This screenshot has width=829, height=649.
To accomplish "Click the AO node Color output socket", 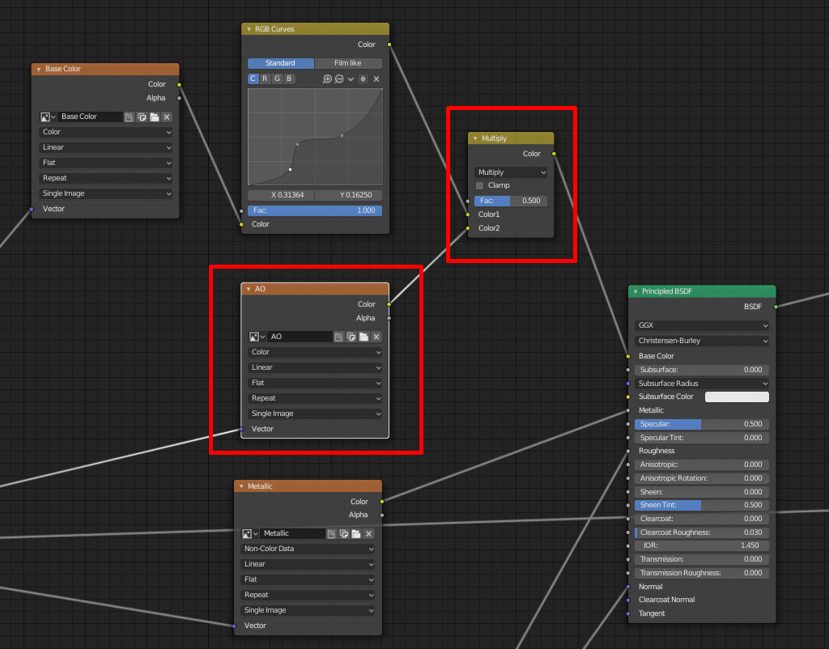I will pyautogui.click(x=389, y=304).
